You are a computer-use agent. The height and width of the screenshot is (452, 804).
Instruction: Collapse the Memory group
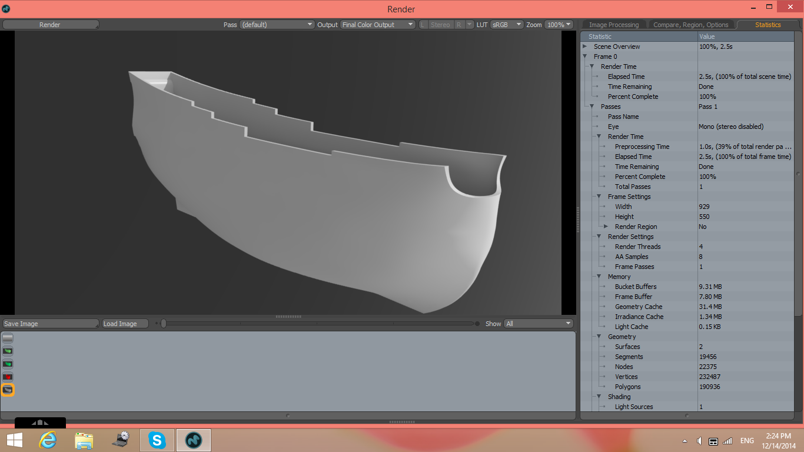599,277
